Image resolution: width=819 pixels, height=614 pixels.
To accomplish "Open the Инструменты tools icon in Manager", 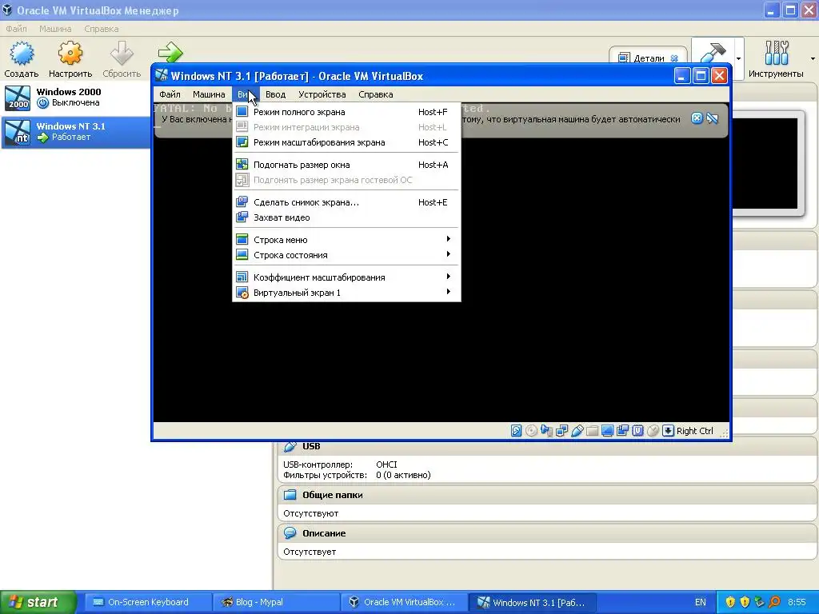I will coord(776,54).
